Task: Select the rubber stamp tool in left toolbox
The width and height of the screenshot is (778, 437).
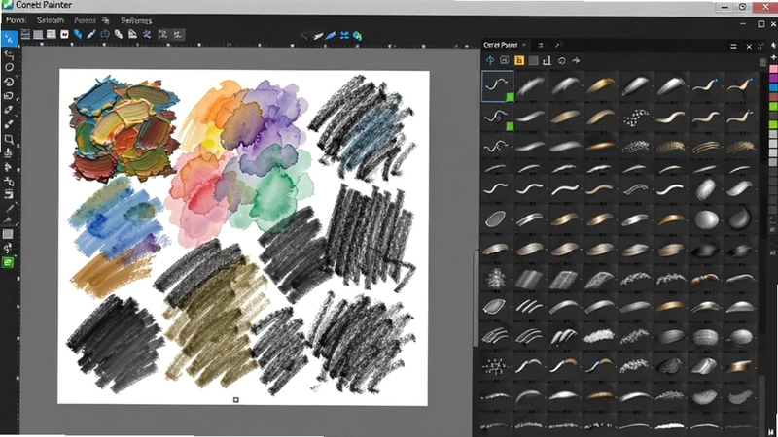Action: (x=9, y=153)
